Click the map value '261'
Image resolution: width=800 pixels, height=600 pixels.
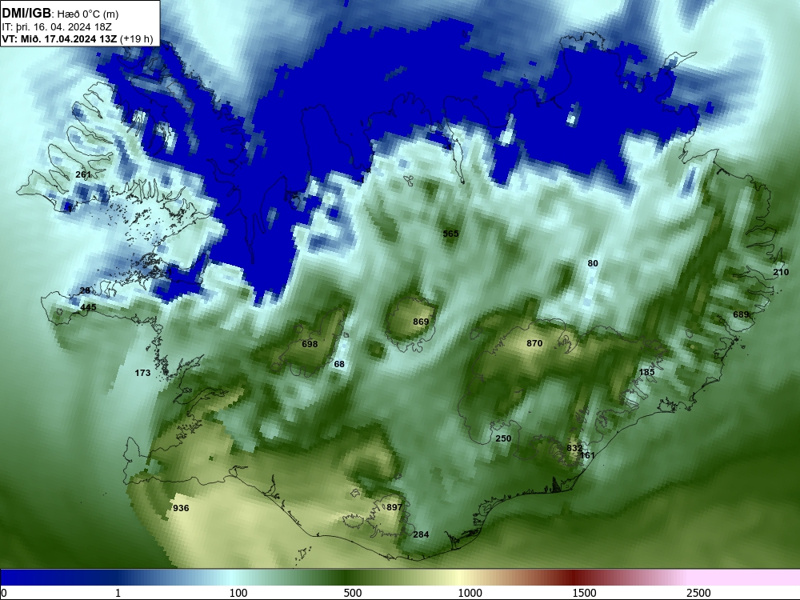click(82, 174)
